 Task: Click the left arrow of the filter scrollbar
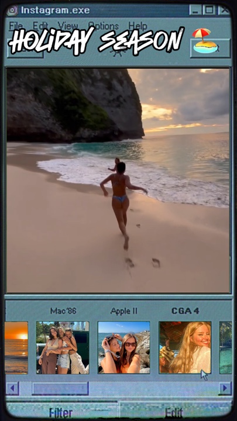(12, 388)
